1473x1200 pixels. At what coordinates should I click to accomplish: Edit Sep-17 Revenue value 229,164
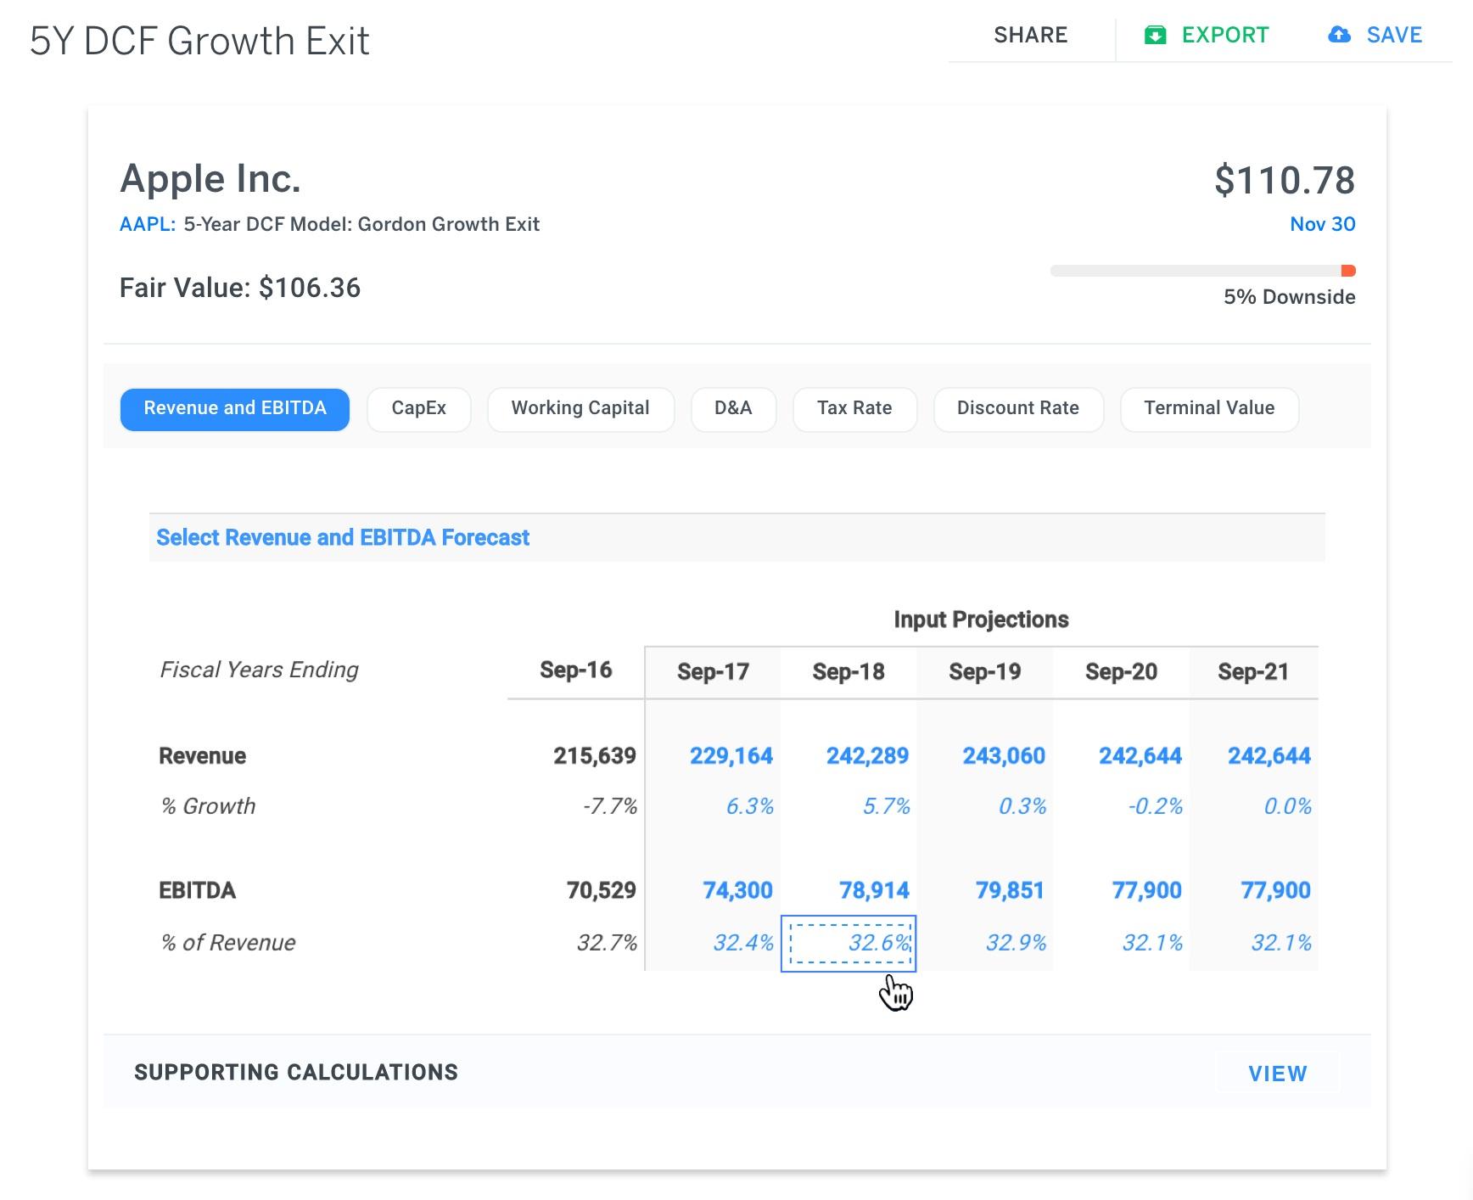pyautogui.click(x=731, y=756)
